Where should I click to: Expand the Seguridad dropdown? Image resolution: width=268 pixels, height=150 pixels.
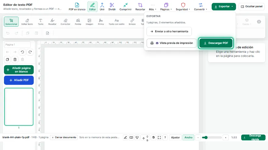[183, 7]
